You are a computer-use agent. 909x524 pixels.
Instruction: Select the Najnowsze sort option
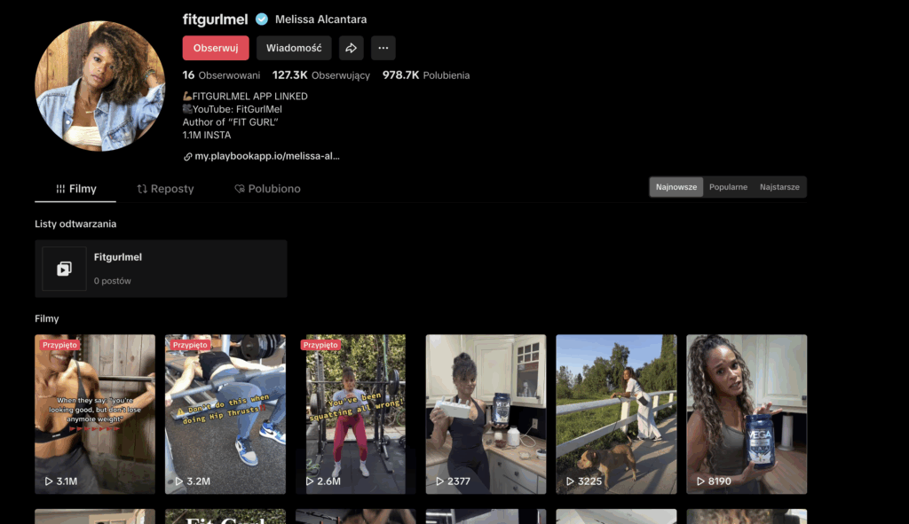pos(676,187)
